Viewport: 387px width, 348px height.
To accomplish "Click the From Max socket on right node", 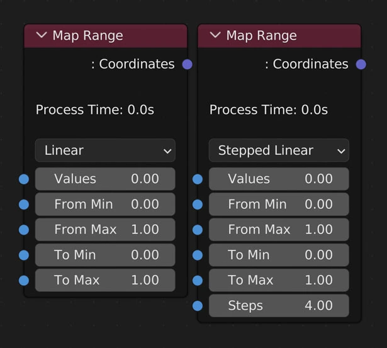I will [x=198, y=230].
